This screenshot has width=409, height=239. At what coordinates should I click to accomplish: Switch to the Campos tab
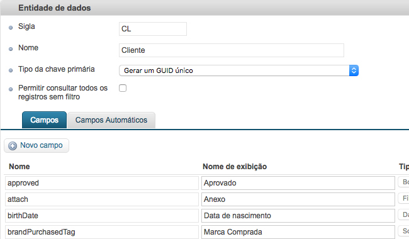click(x=44, y=120)
